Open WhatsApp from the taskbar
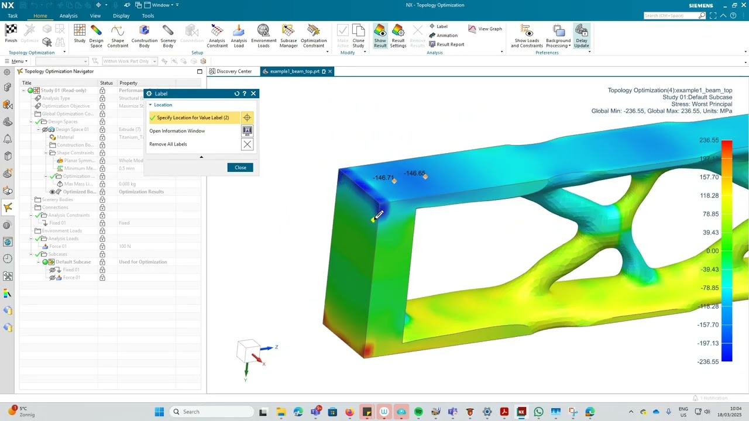Screen dimensions: 749x421 (538, 412)
